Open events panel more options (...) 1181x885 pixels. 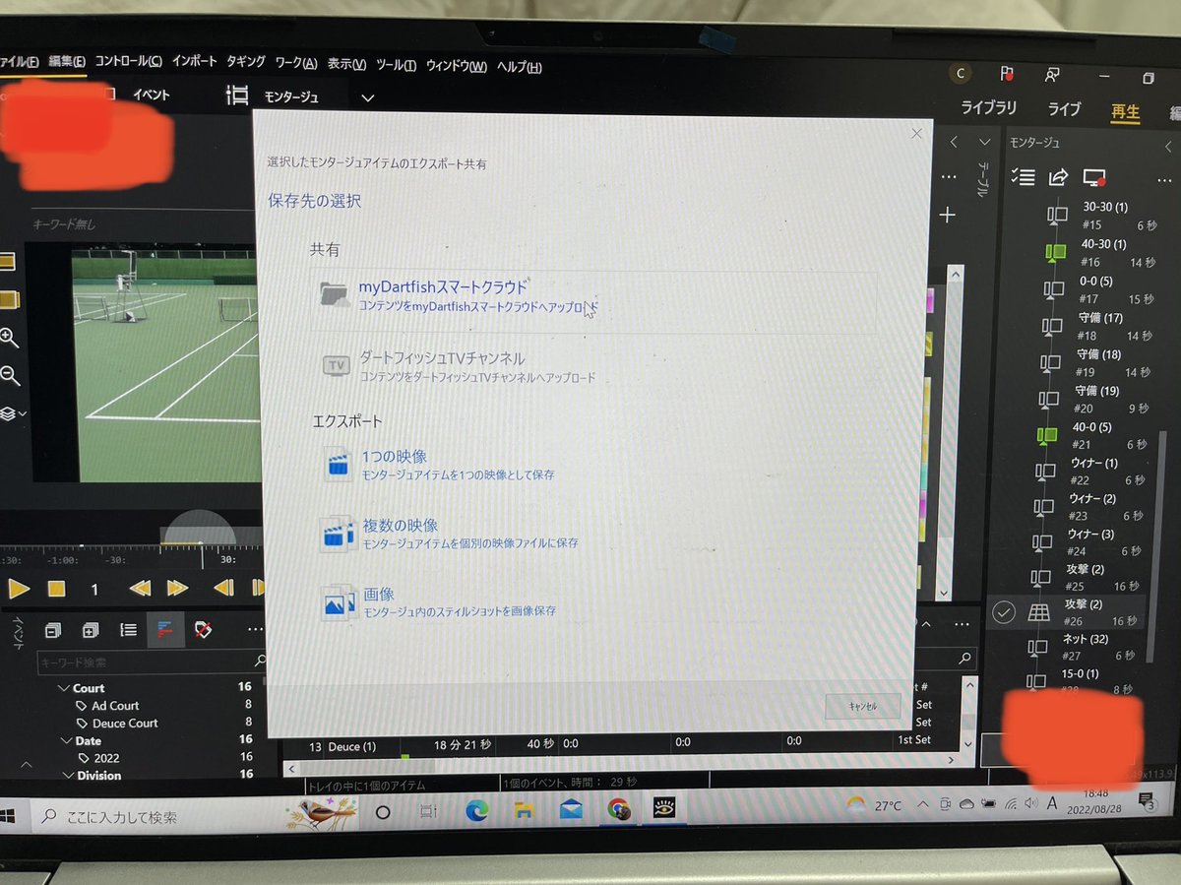[255, 629]
